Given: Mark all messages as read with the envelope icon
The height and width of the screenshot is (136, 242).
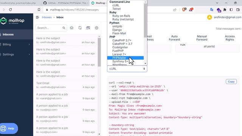Looking at the screenshot, I should point(71,28).
